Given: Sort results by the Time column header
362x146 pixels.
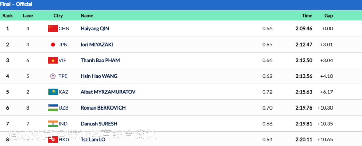Looking at the screenshot, I should click(307, 16).
